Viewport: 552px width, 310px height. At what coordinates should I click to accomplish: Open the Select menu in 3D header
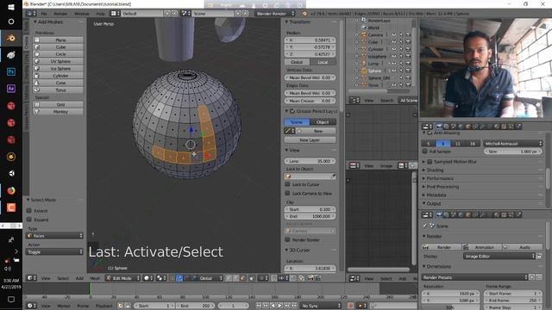pos(63,278)
